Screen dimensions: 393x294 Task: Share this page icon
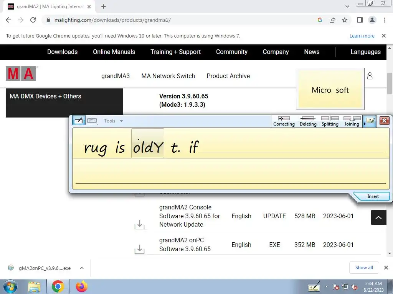click(x=332, y=20)
